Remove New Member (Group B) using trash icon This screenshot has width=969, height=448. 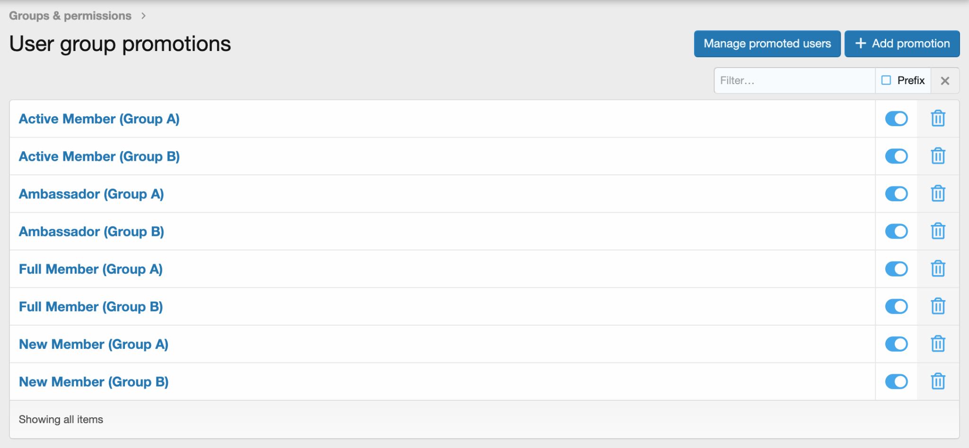938,381
